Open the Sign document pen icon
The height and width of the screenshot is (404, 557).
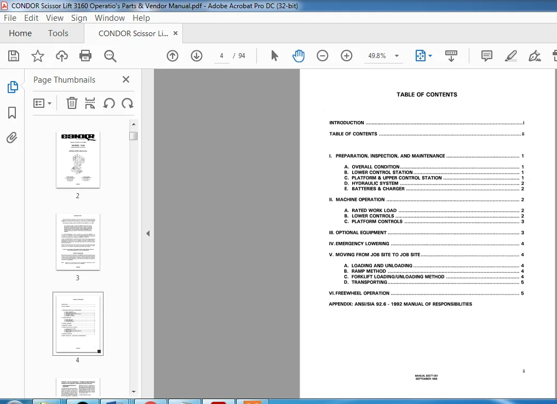click(535, 56)
